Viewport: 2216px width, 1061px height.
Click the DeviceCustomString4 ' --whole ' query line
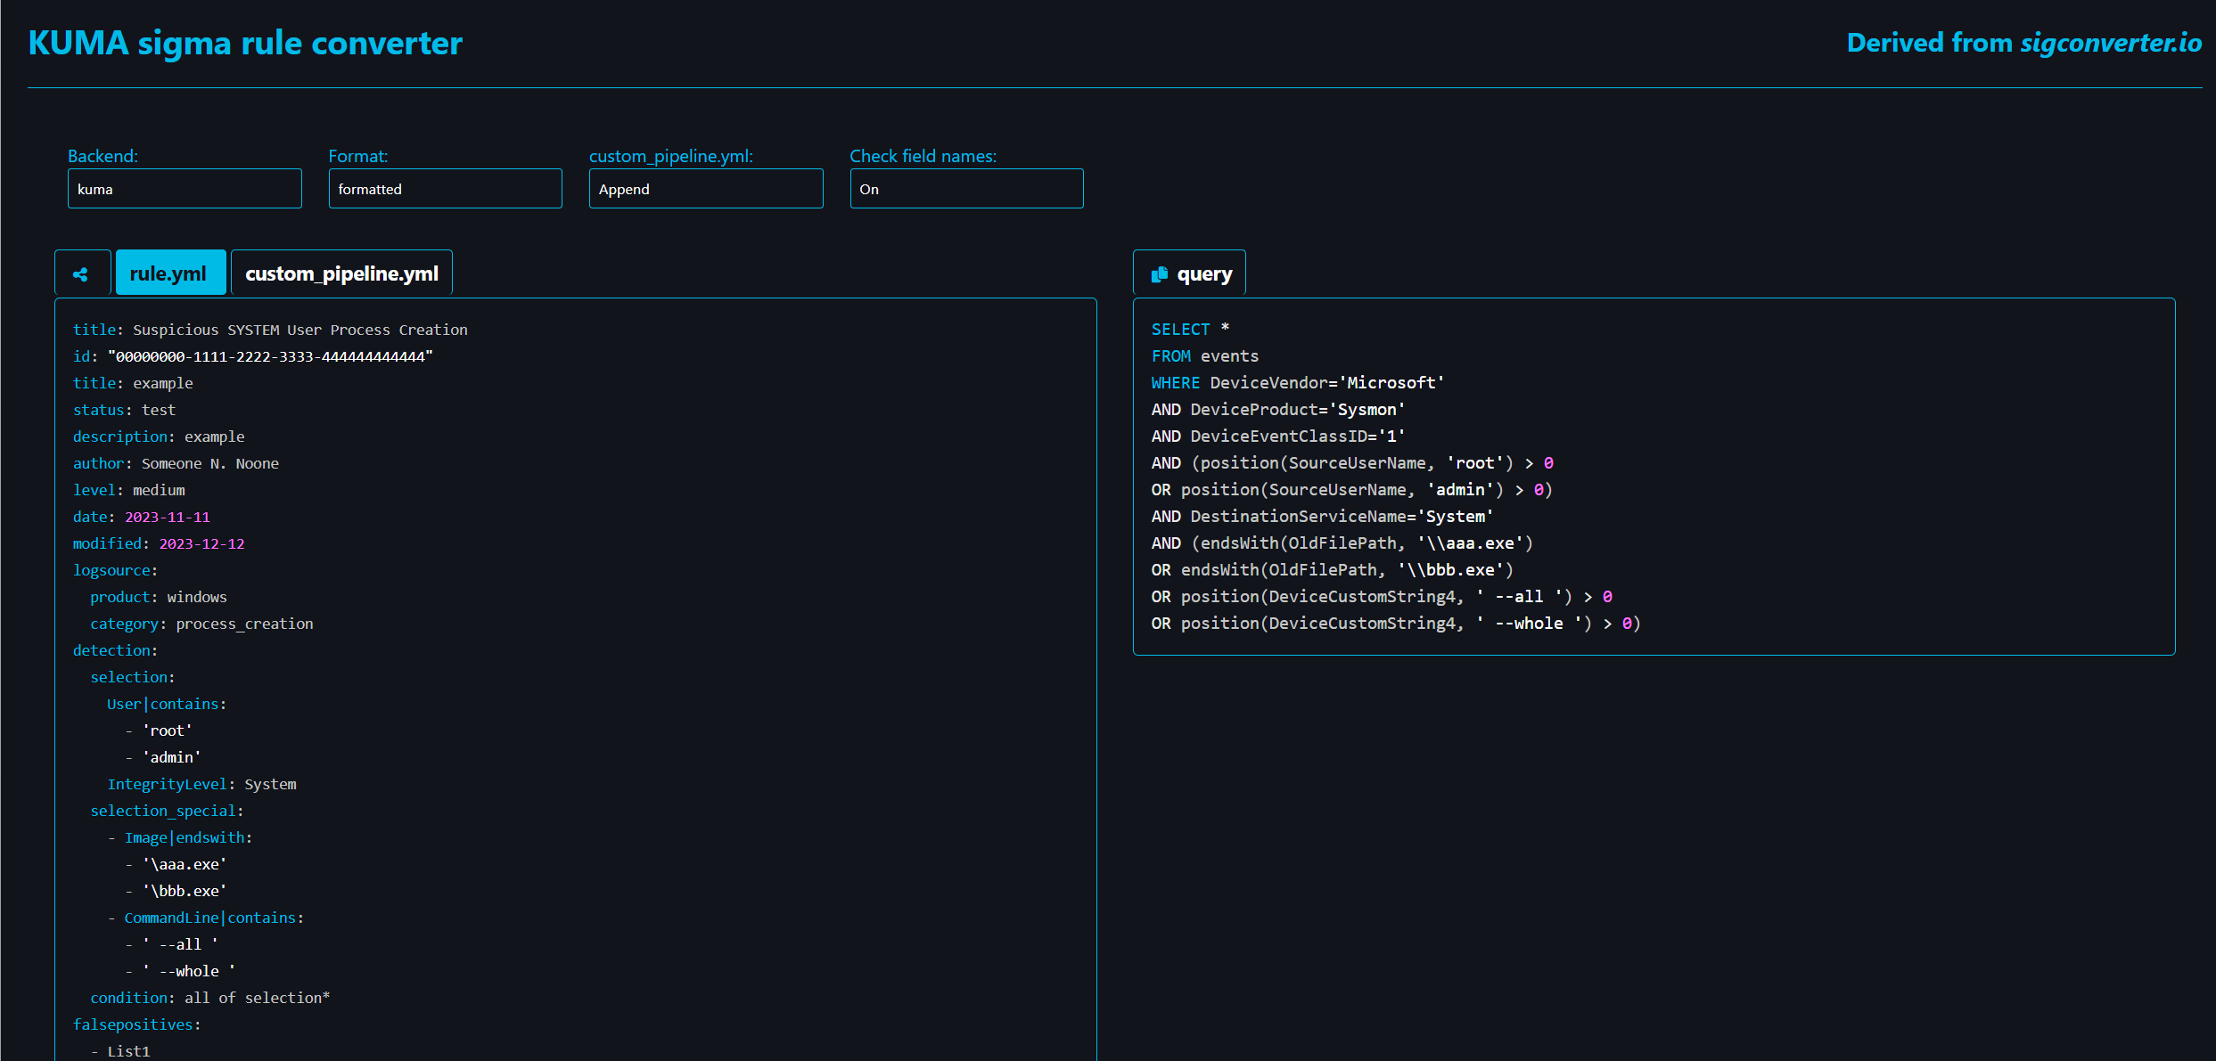[x=1396, y=624]
